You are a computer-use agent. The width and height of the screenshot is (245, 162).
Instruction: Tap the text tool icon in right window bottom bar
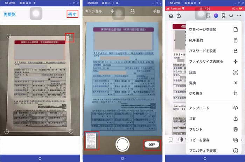[x=181, y=140]
